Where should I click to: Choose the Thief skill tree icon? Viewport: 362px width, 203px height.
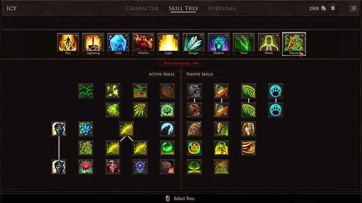tap(243, 44)
